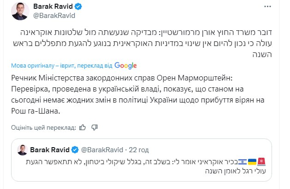Click the Google logo in the translation notice

click(x=126, y=66)
